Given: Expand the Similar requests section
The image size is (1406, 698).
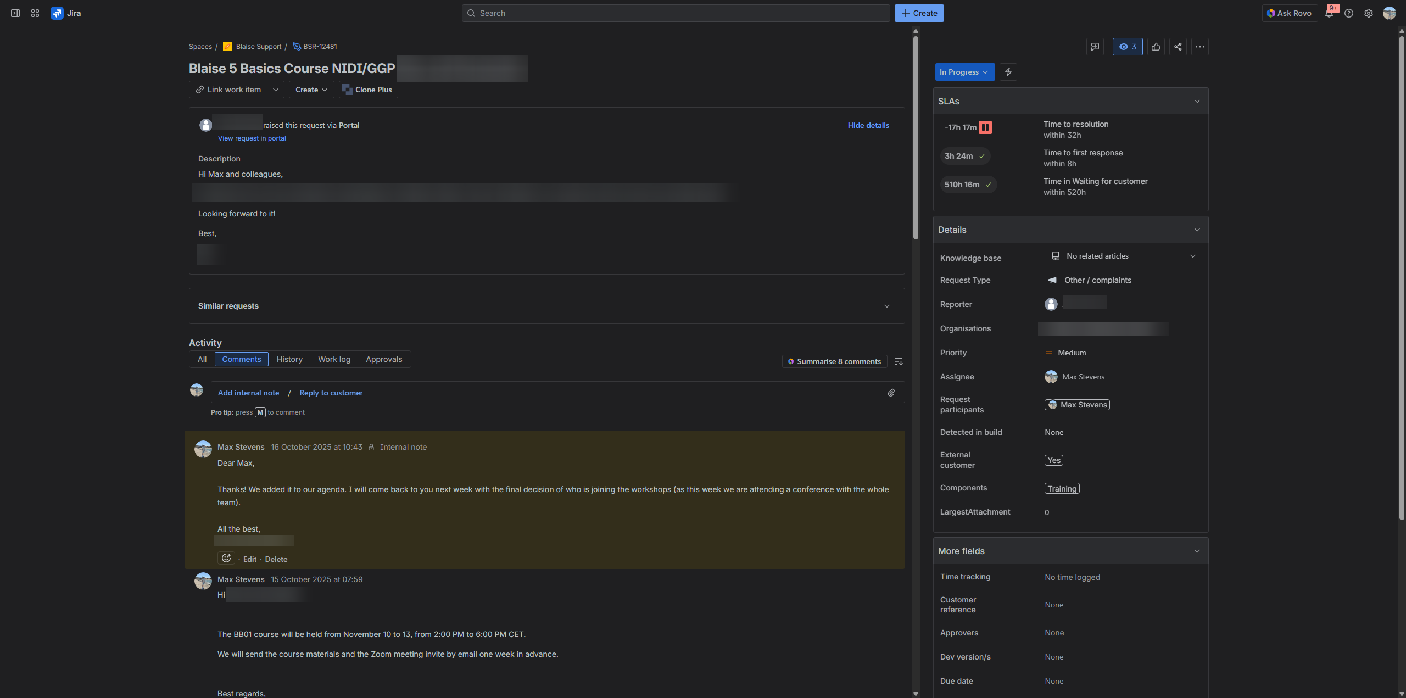Looking at the screenshot, I should [x=886, y=306].
